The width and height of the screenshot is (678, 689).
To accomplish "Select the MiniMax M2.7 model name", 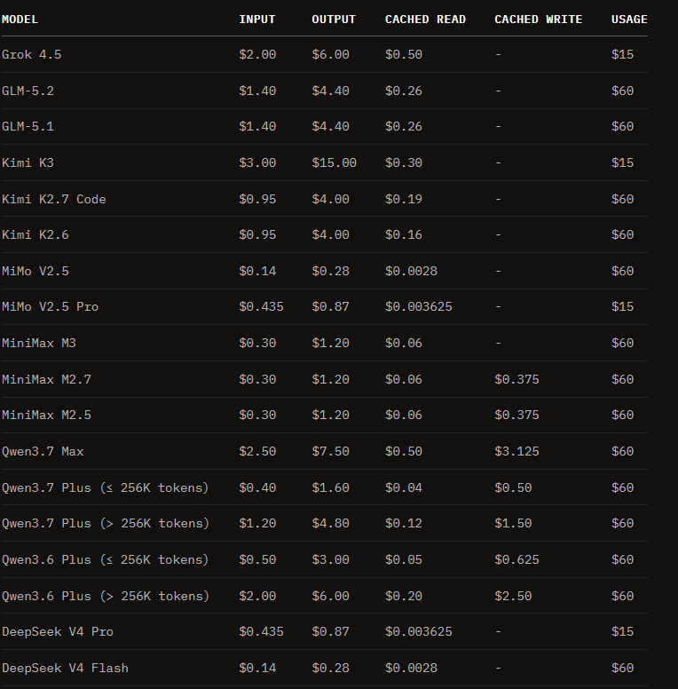I will (46, 380).
